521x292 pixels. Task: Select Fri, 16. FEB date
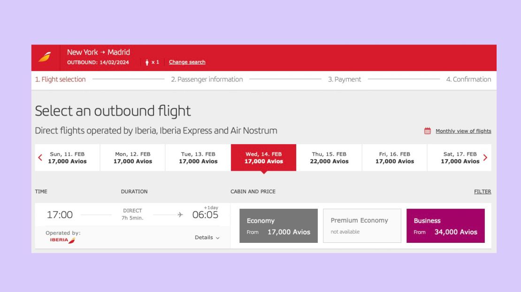(394, 157)
